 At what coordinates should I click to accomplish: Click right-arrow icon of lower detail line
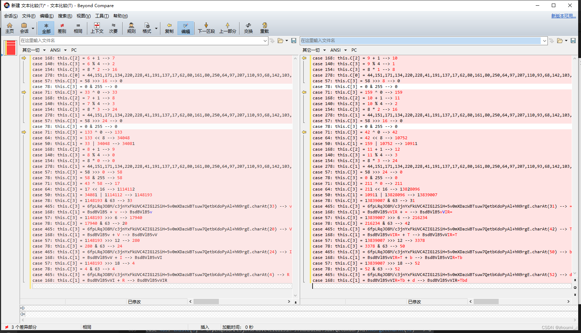(22, 308)
